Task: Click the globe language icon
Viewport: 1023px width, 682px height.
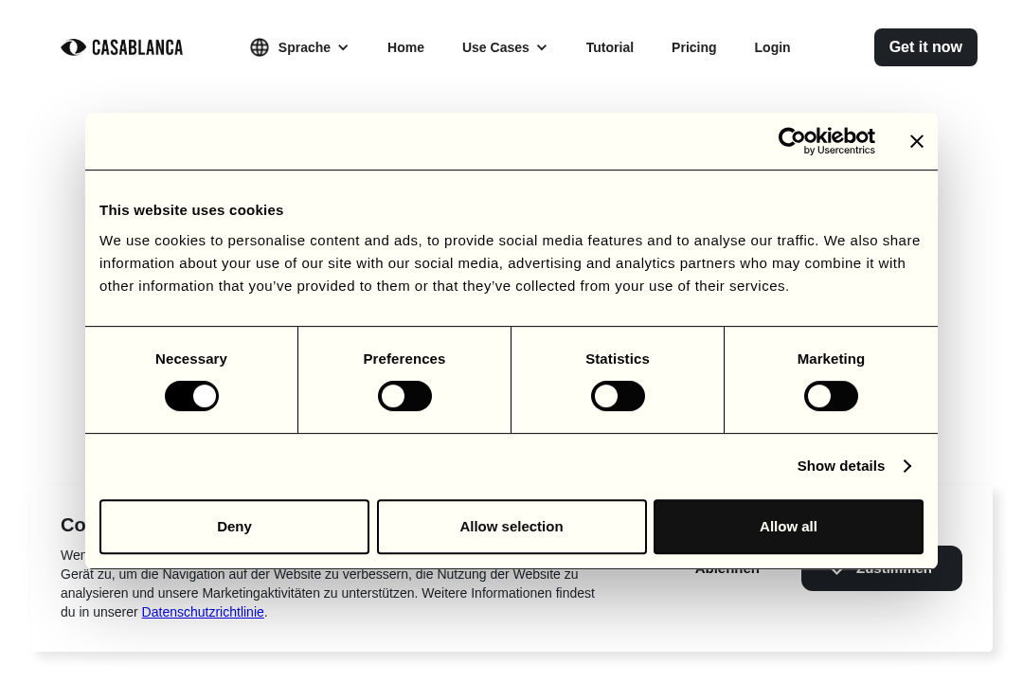Action: pyautogui.click(x=260, y=47)
